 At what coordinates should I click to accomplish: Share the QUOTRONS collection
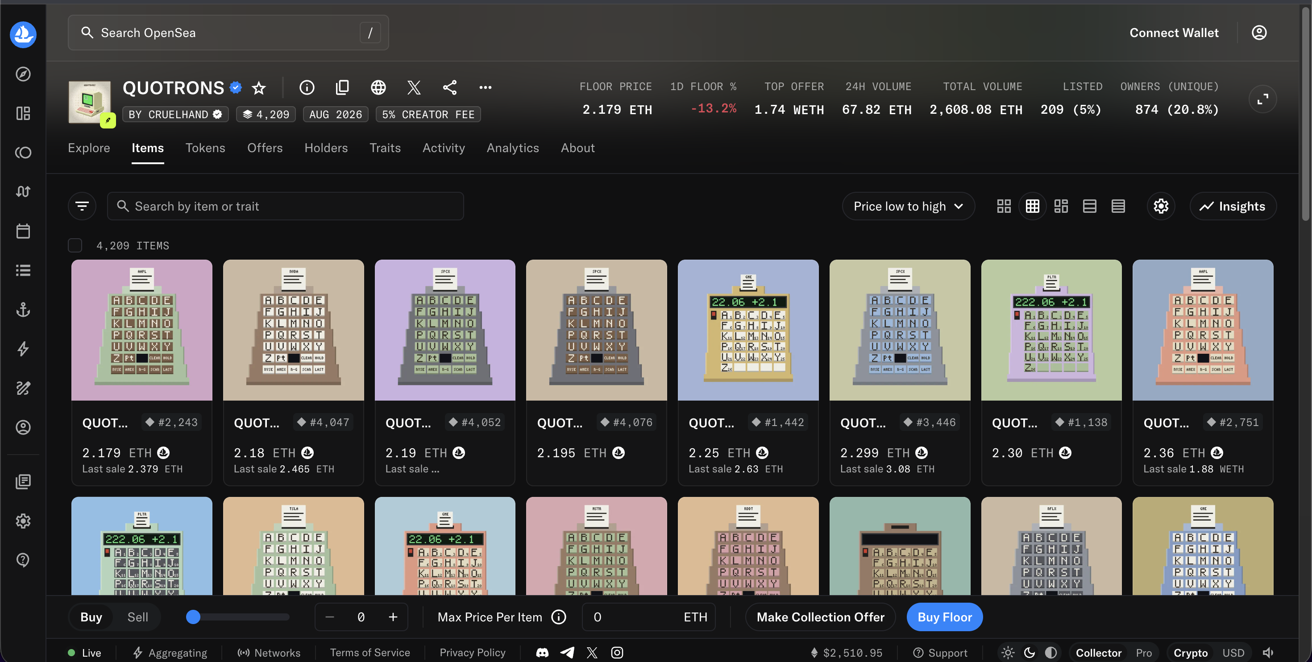449,87
